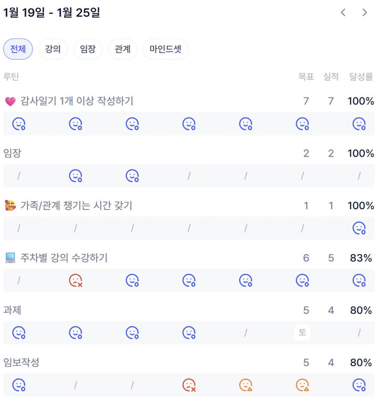Open the 감사일기 1개 이상 작성하기 routine
This screenshot has width=385, height=413.
tap(77, 101)
